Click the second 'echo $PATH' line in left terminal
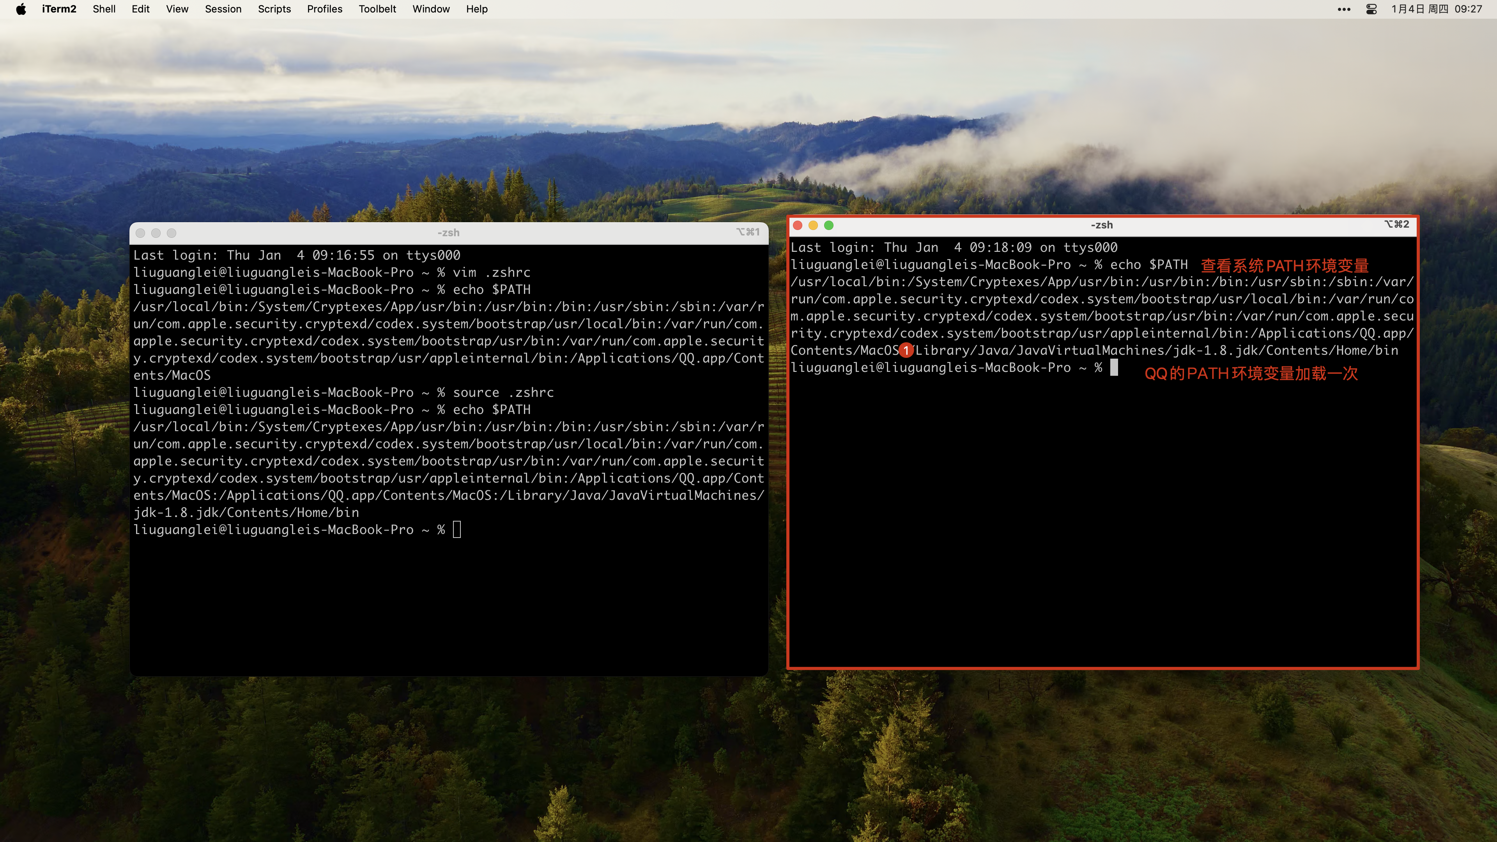The image size is (1497, 842). pos(332,410)
